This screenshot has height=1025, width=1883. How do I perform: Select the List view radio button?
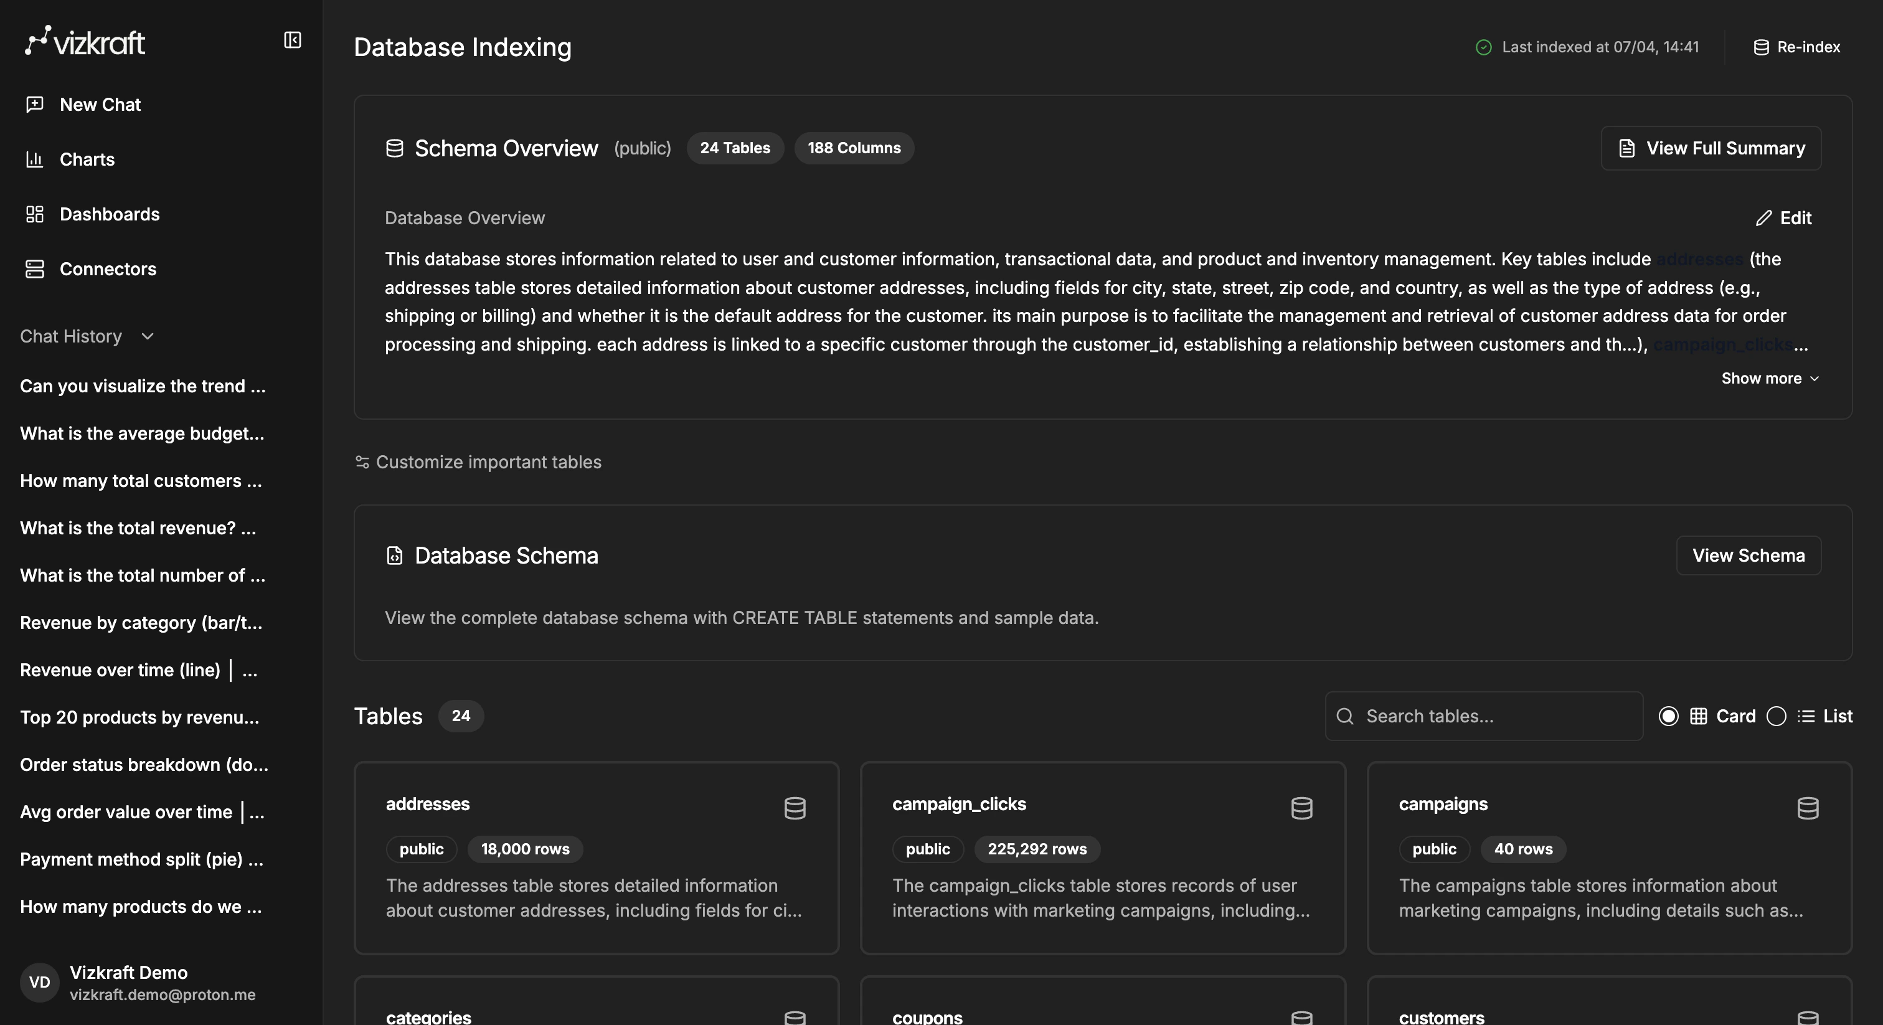(x=1778, y=717)
